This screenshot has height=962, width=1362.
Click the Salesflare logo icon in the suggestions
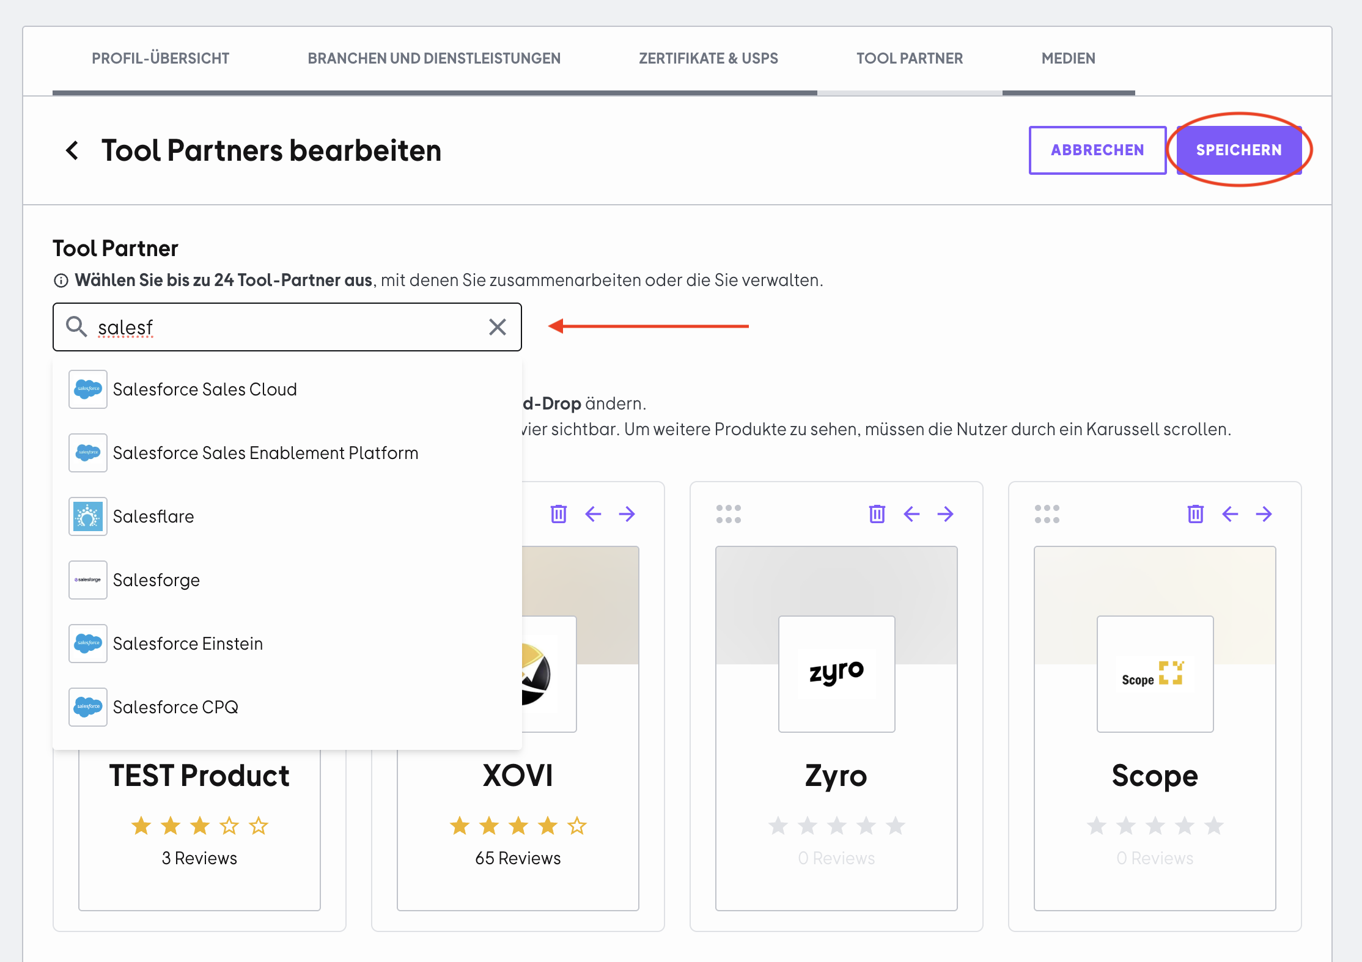(88, 516)
